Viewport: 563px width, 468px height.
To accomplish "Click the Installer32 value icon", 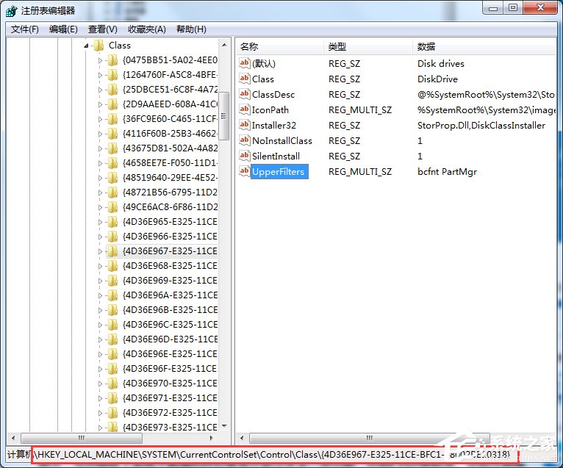I will coord(245,125).
